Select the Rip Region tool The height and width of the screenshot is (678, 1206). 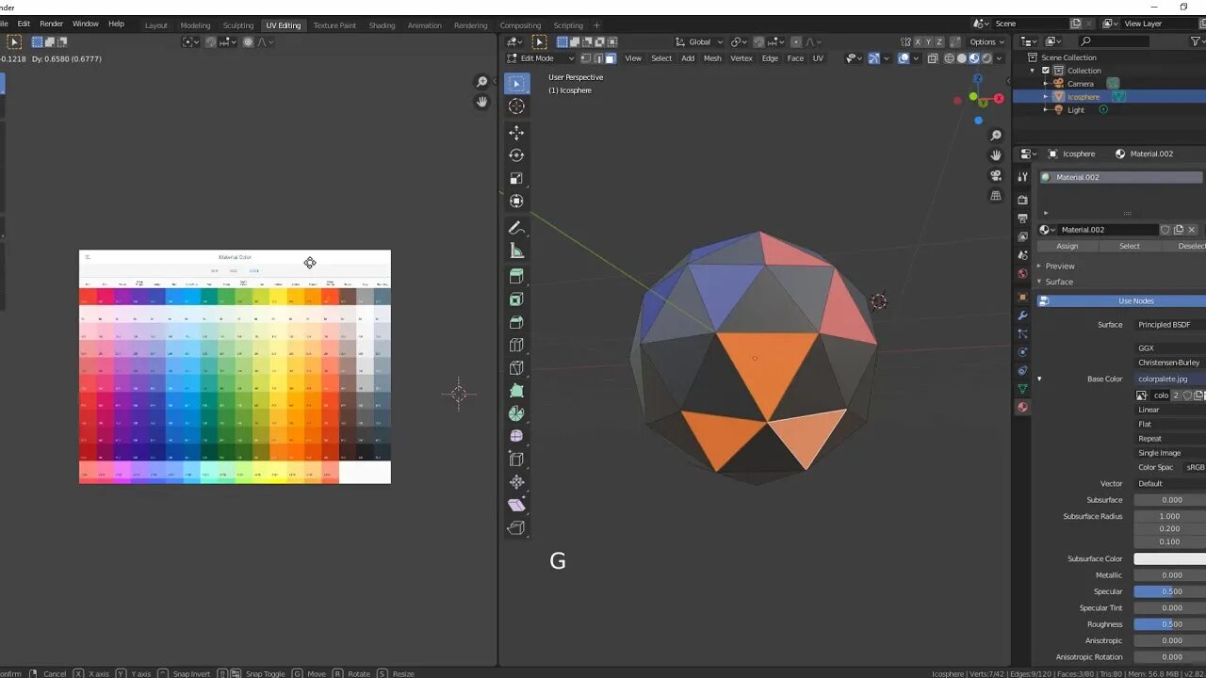tap(516, 527)
